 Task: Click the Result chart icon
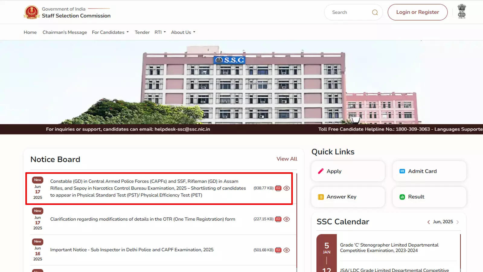point(402,197)
